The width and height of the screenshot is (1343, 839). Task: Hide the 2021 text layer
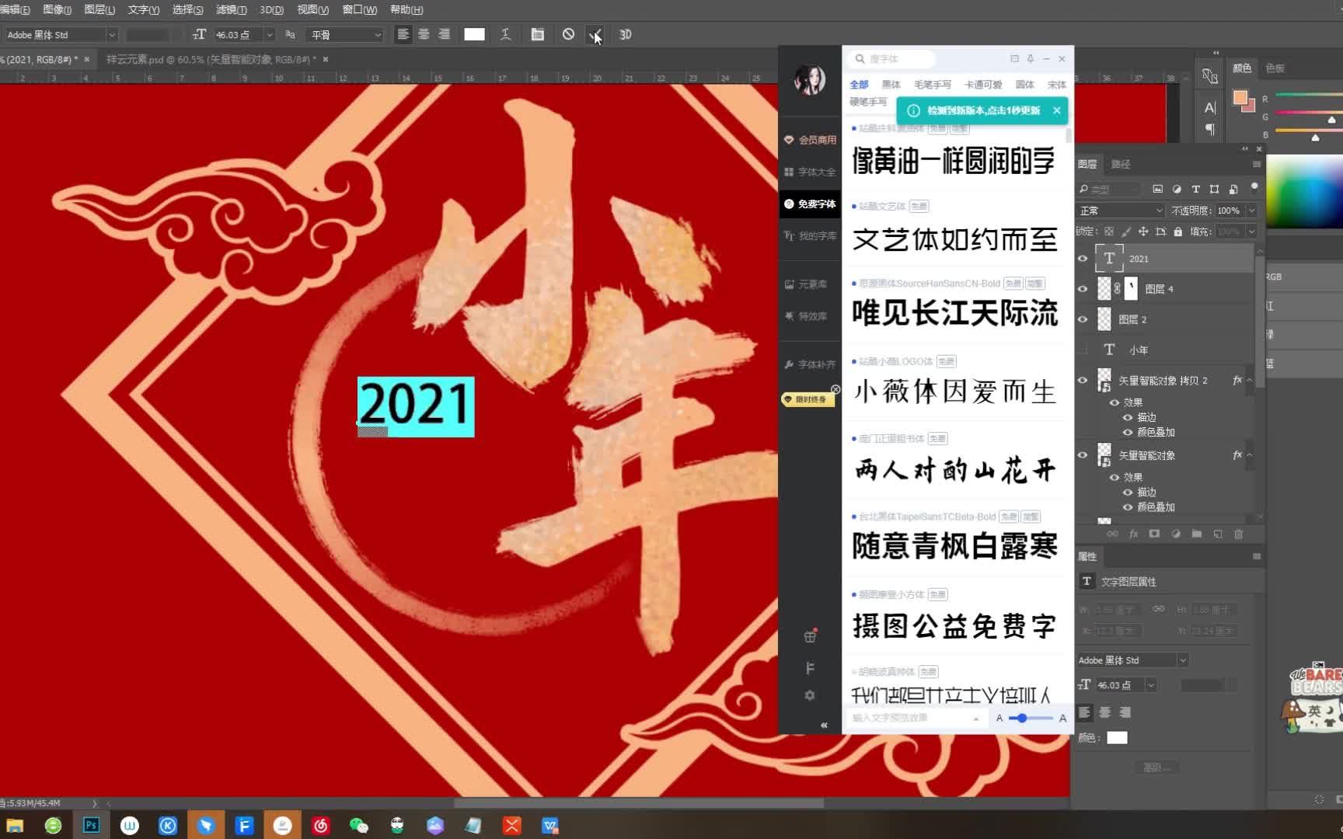tap(1083, 259)
